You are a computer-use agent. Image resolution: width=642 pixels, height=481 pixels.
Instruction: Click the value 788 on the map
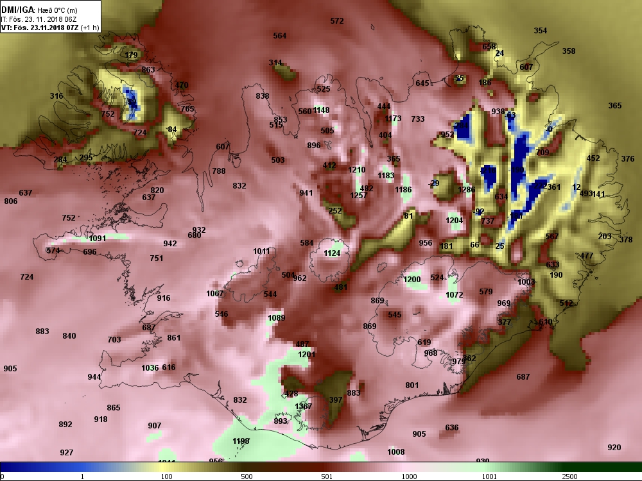tap(219, 171)
